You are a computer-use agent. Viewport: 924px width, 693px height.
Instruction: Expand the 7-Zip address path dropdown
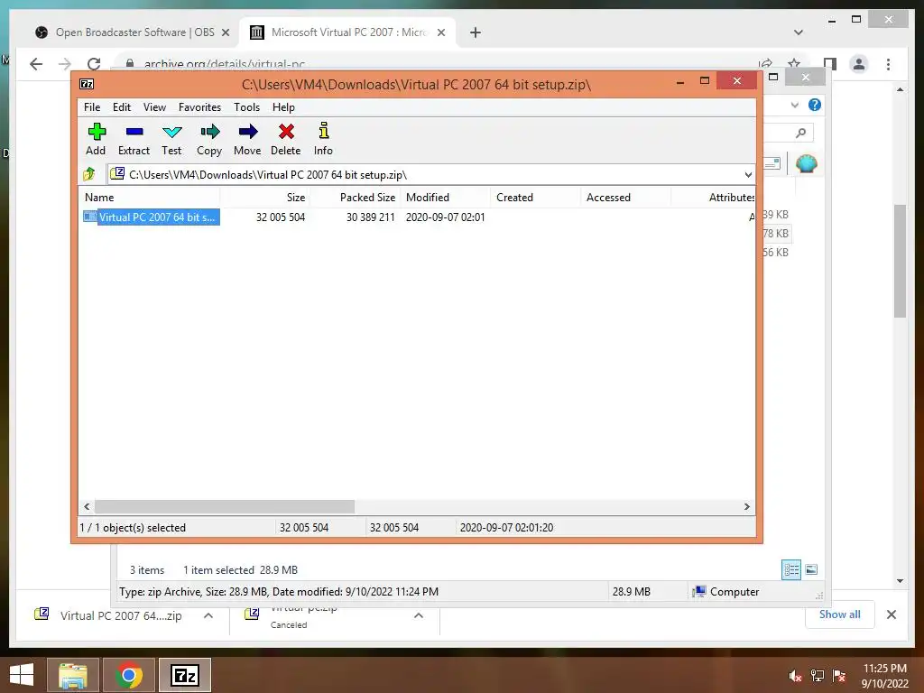coord(748,174)
